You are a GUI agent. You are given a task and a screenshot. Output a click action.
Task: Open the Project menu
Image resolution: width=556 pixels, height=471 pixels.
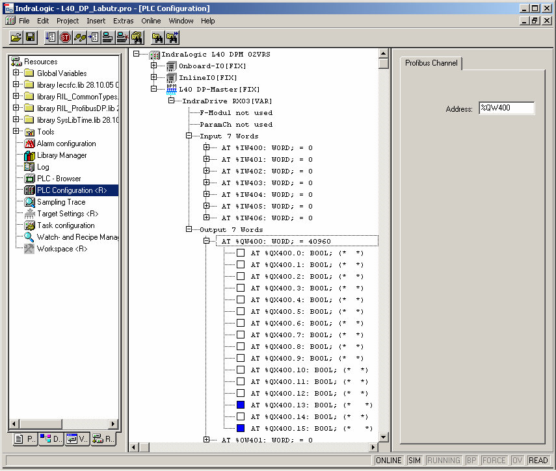(68, 21)
